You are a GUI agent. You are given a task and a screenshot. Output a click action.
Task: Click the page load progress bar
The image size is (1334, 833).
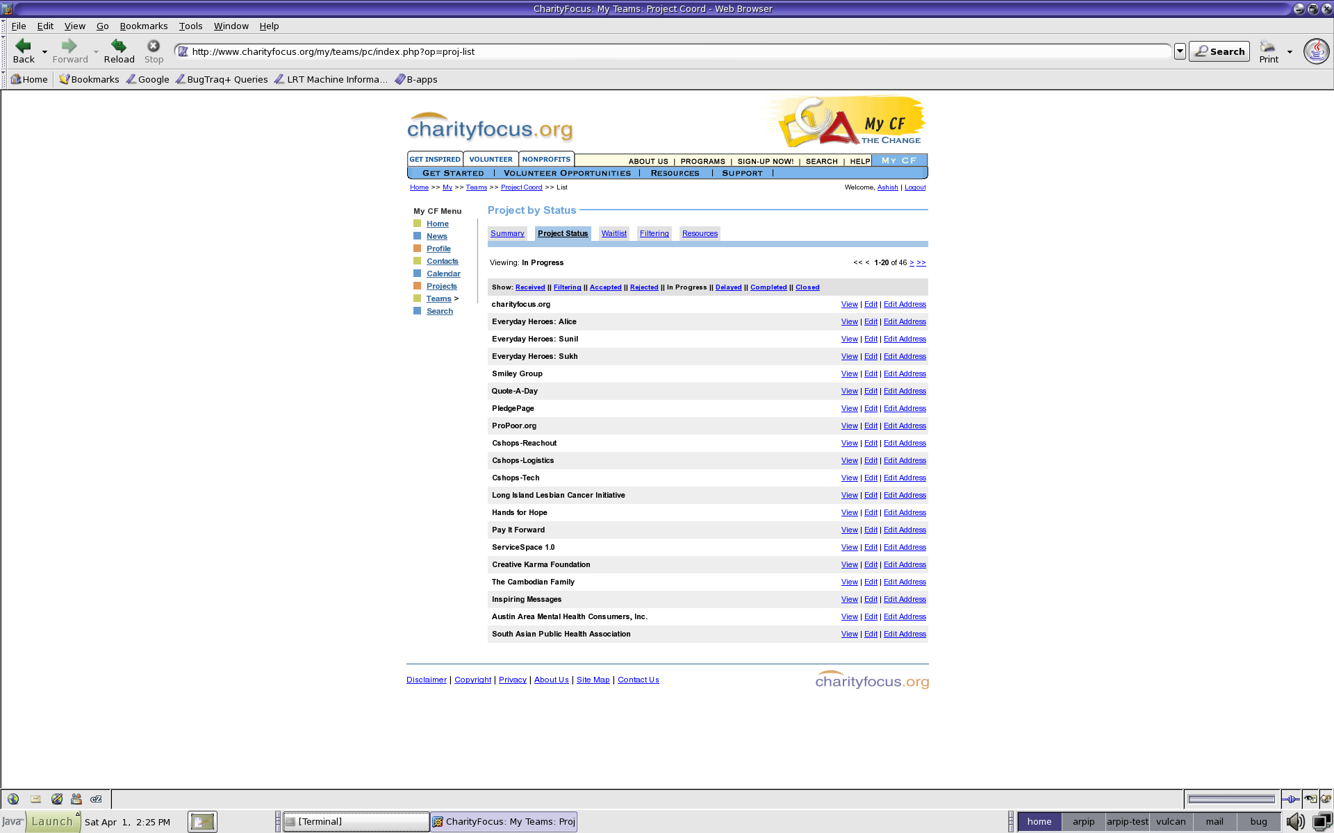tap(1231, 799)
